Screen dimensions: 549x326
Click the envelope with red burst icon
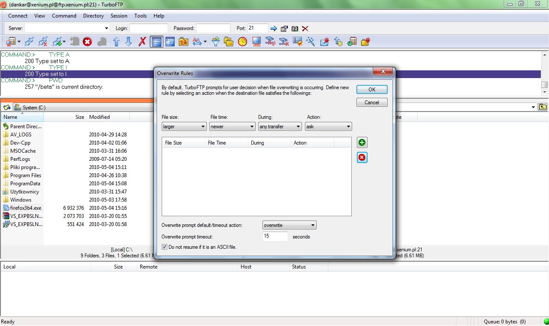325,42
